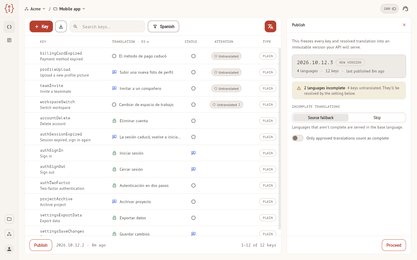417x260 pixels.
Task: Click the warning triangle in the incomplete languages notice
Action: pyautogui.click(x=299, y=88)
